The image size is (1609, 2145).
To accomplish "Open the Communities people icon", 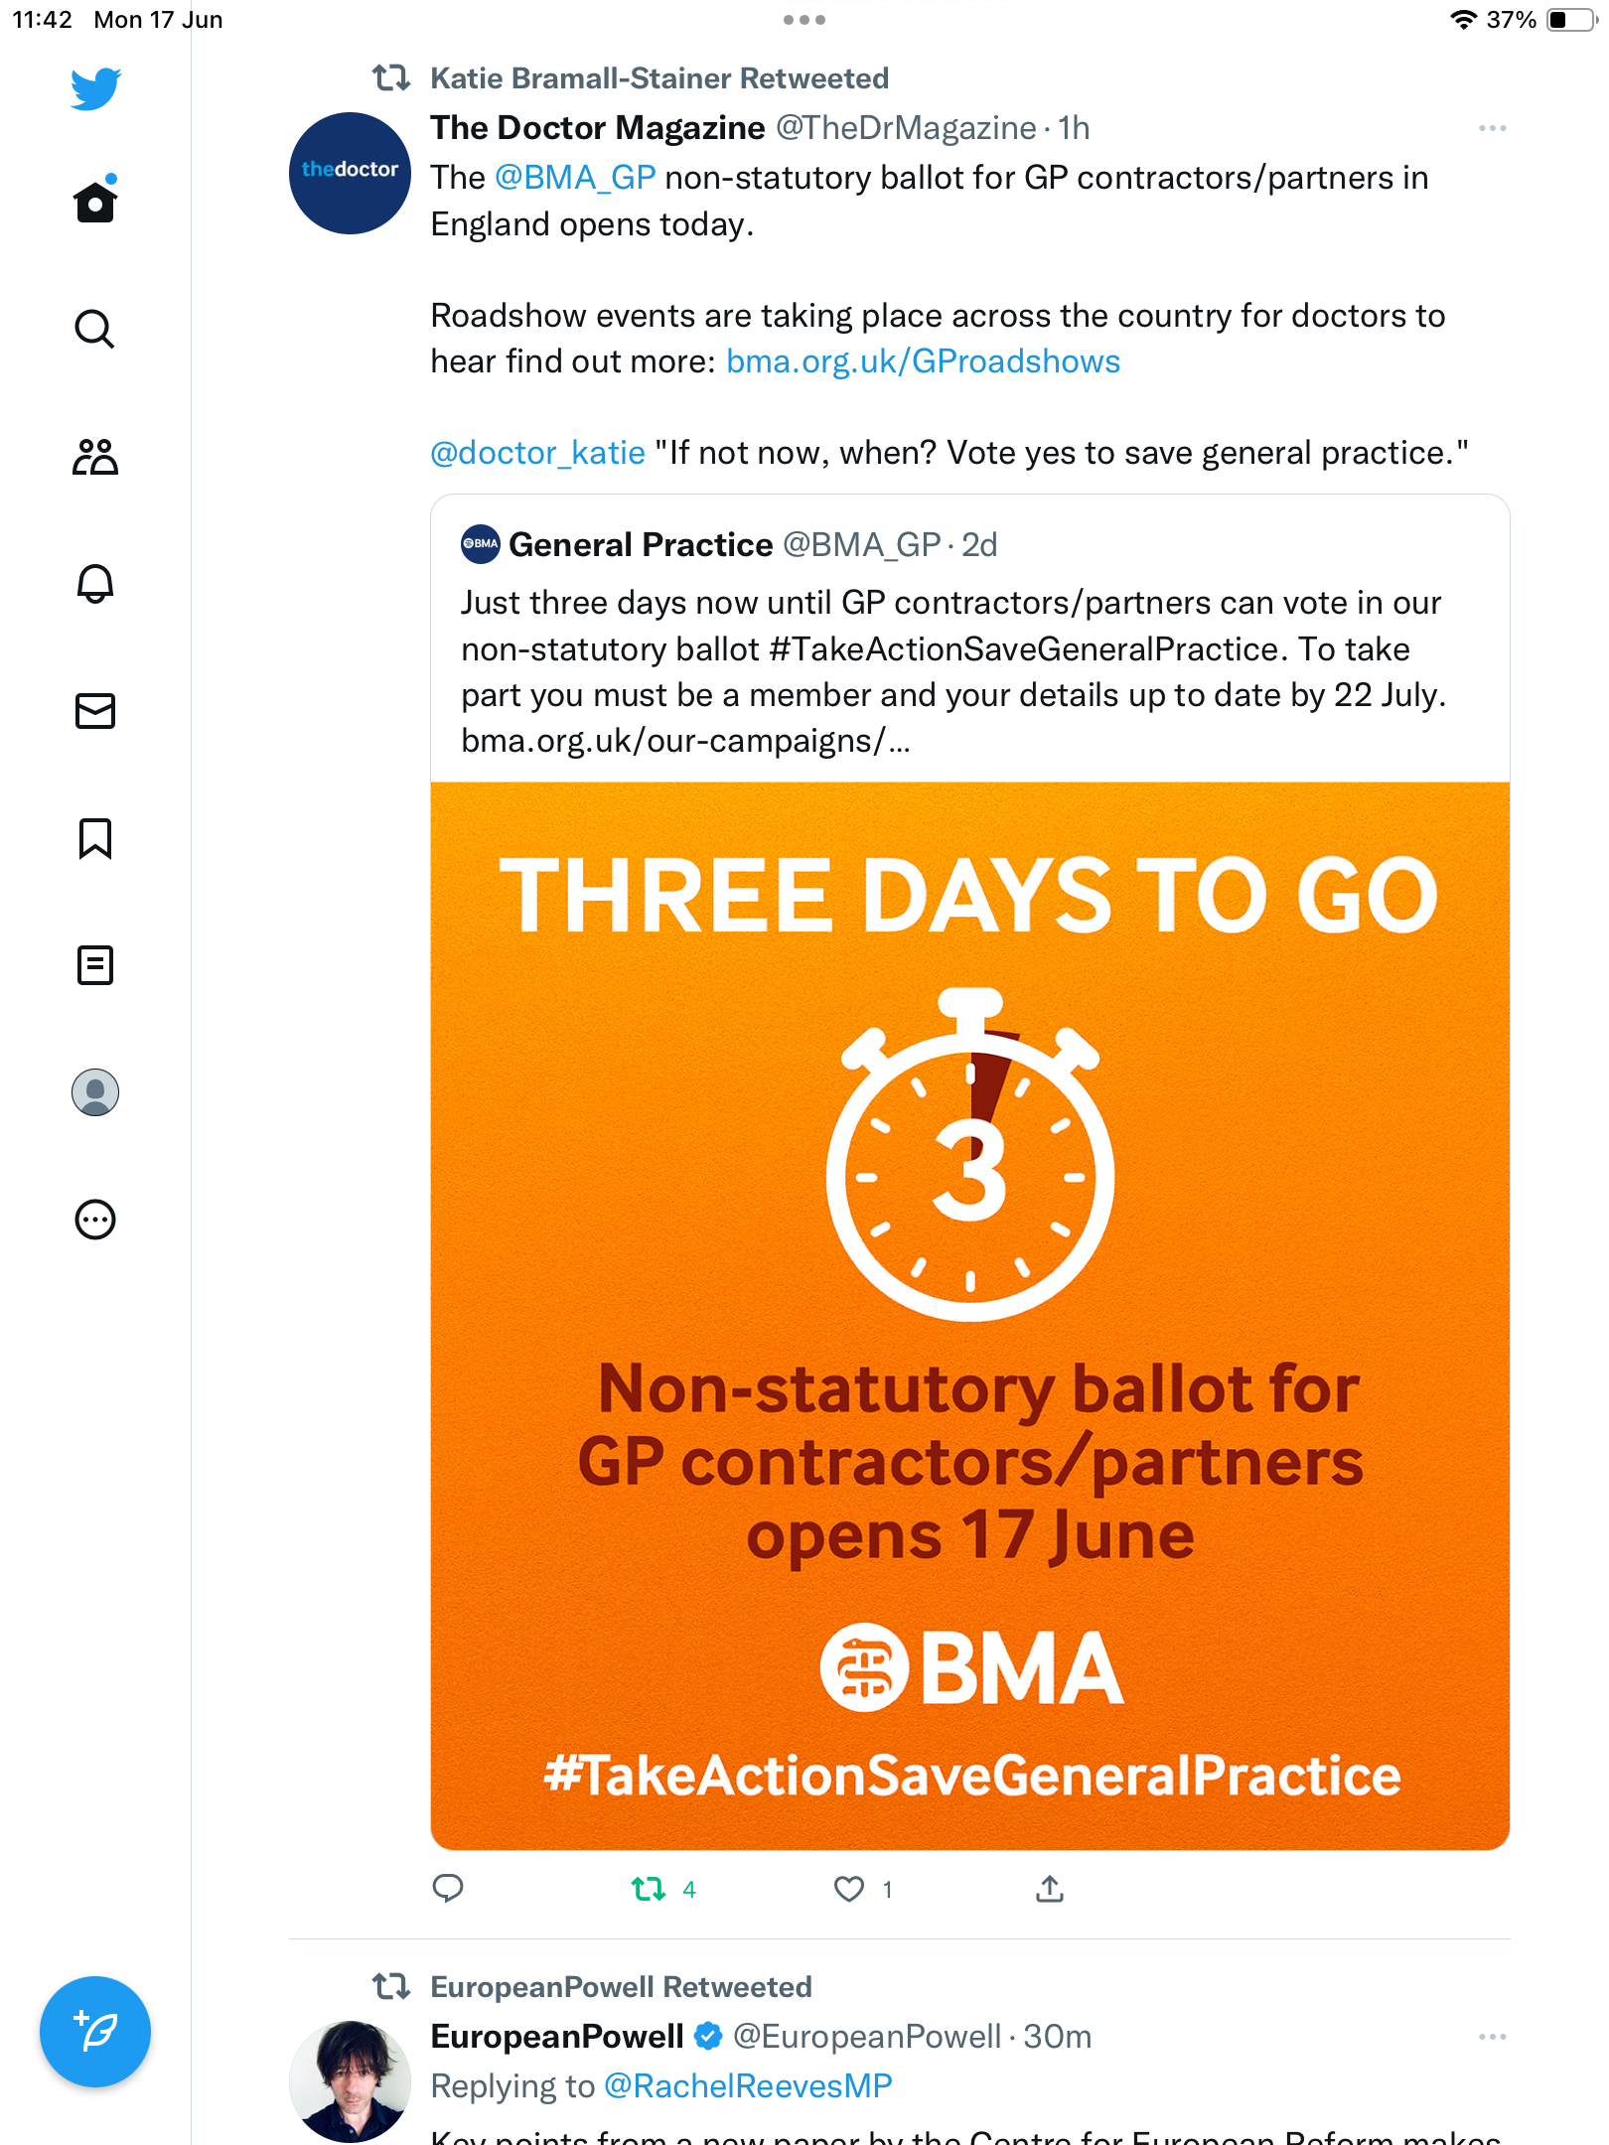I will pyautogui.click(x=95, y=457).
